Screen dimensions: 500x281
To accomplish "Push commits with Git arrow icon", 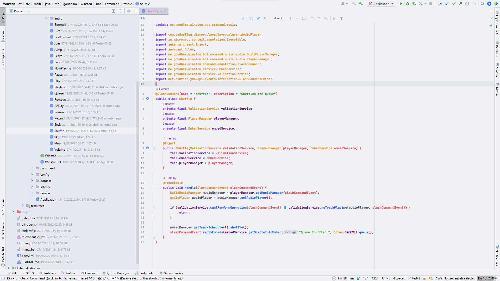I will coord(460,4).
